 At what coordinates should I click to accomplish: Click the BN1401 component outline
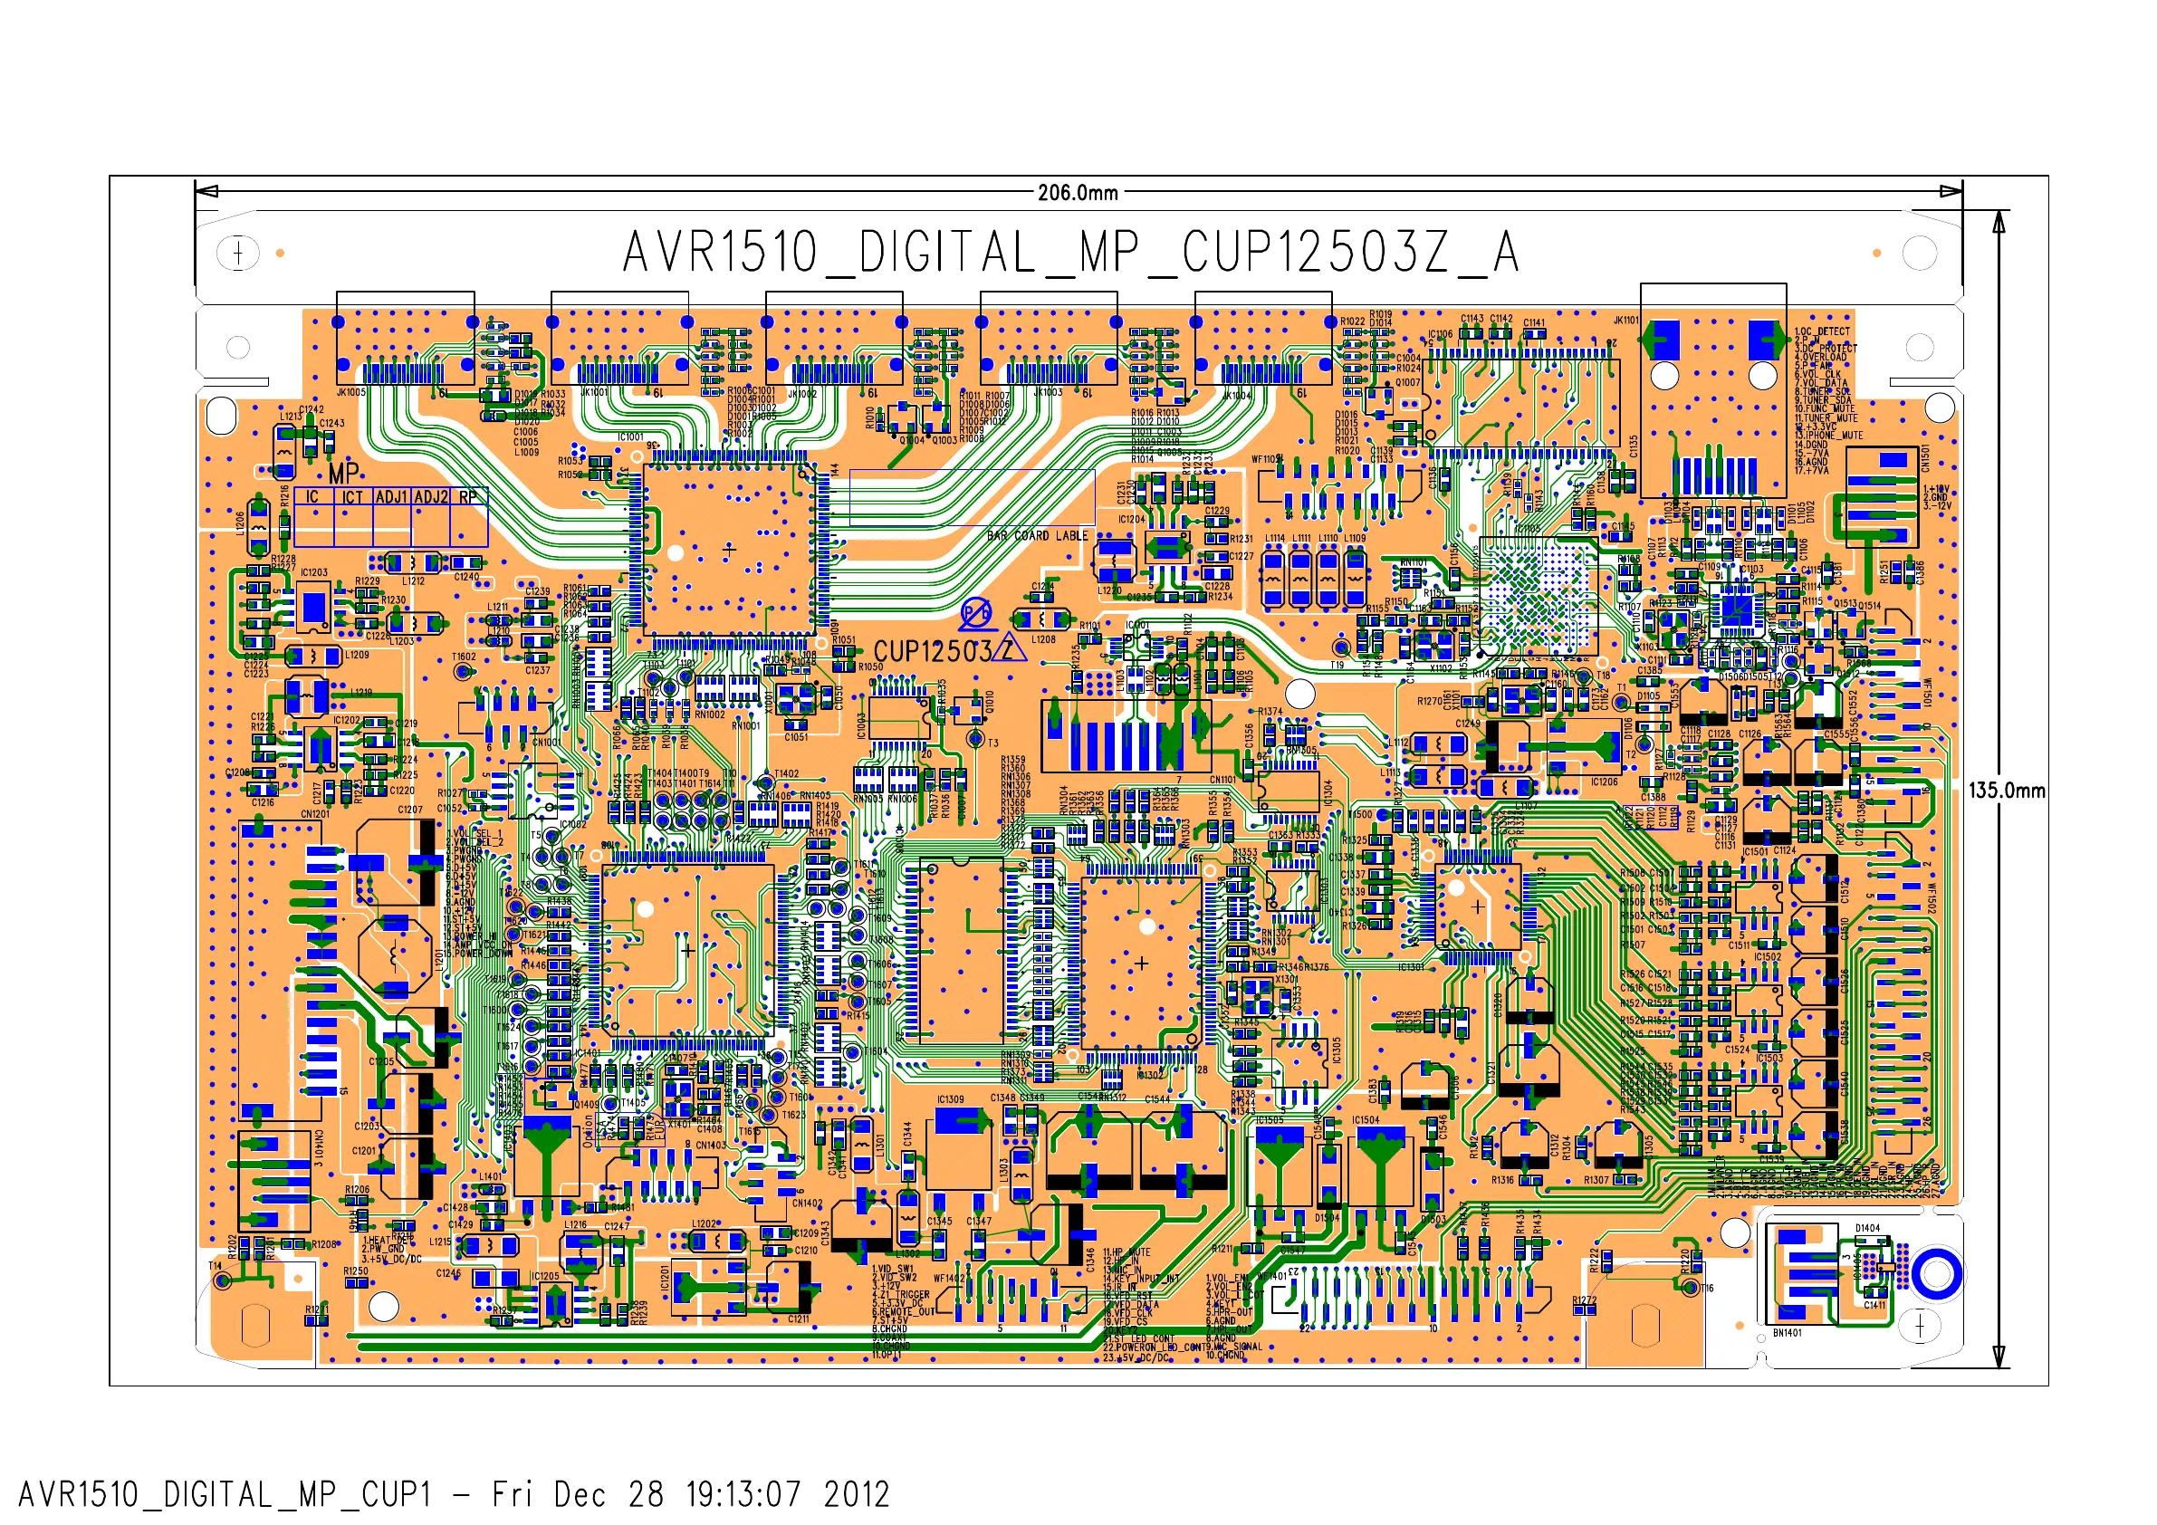click(1801, 1273)
